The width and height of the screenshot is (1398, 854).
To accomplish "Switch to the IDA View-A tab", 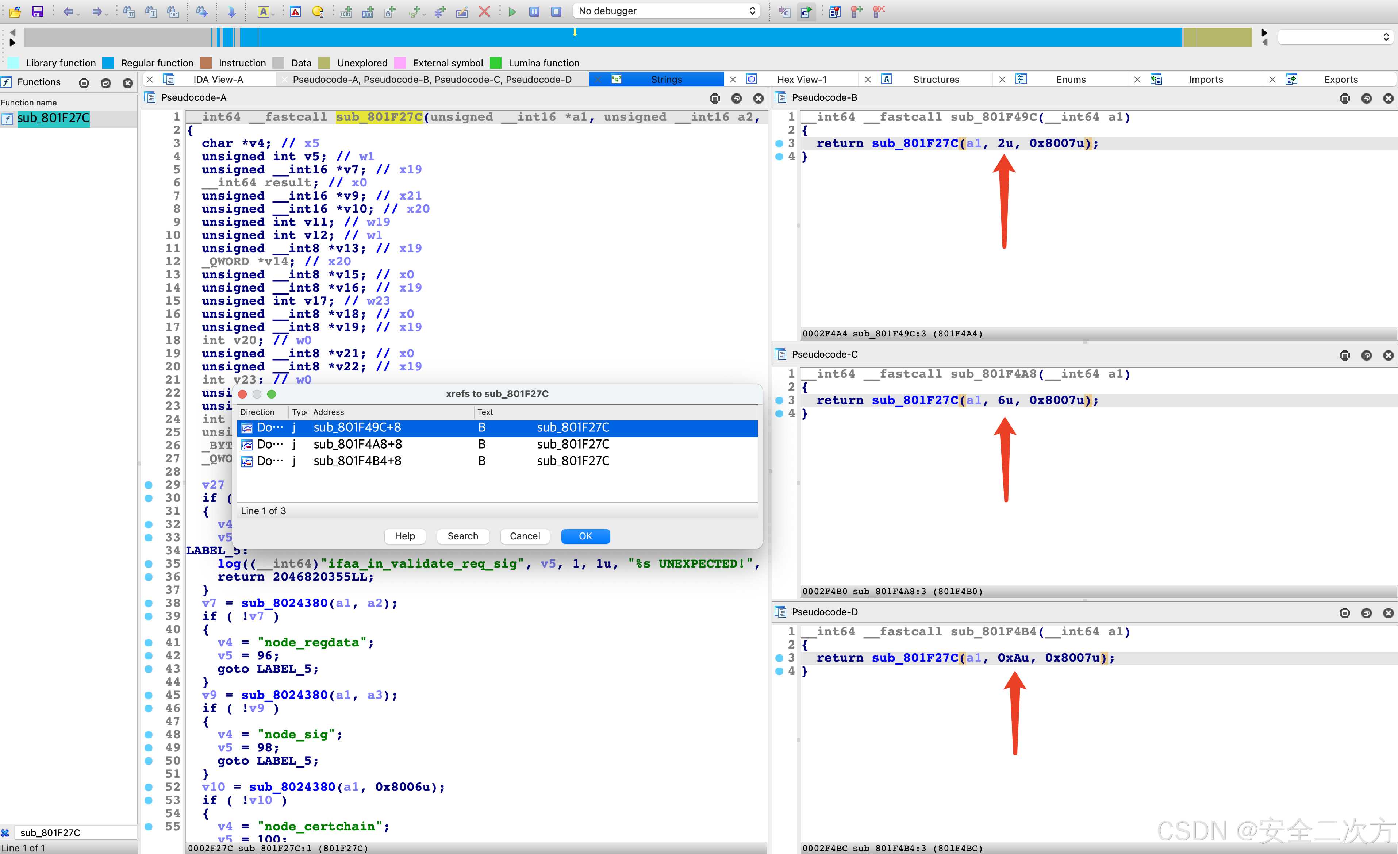I will click(218, 80).
